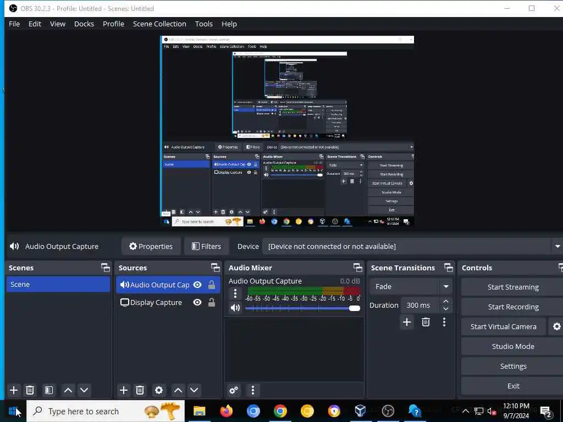Select the Scene item in Scenes list
The height and width of the screenshot is (422, 563).
(58, 284)
